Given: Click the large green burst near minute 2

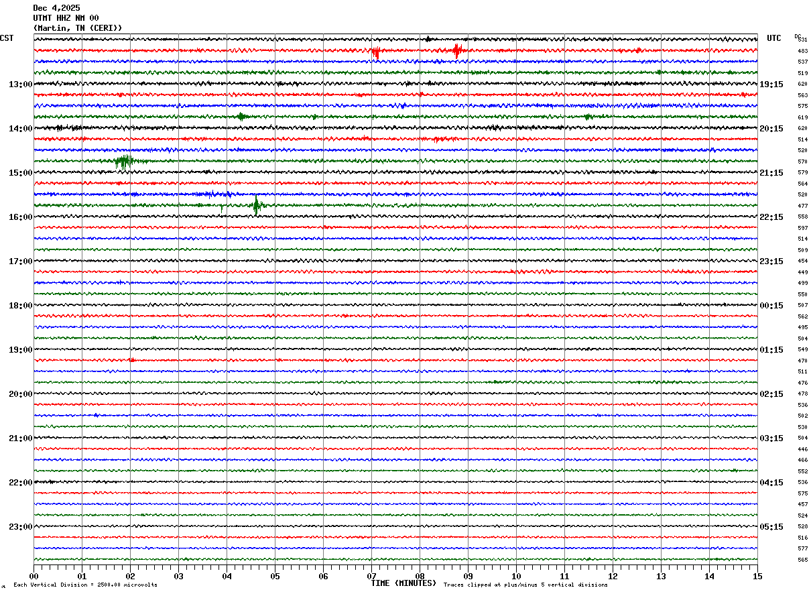Looking at the screenshot, I should click(x=123, y=161).
